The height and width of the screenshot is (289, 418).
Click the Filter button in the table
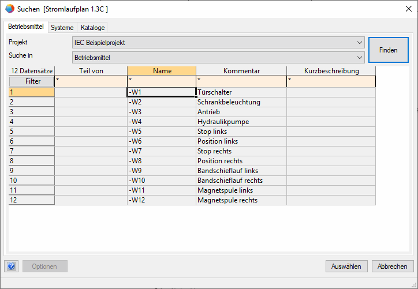tap(32, 81)
